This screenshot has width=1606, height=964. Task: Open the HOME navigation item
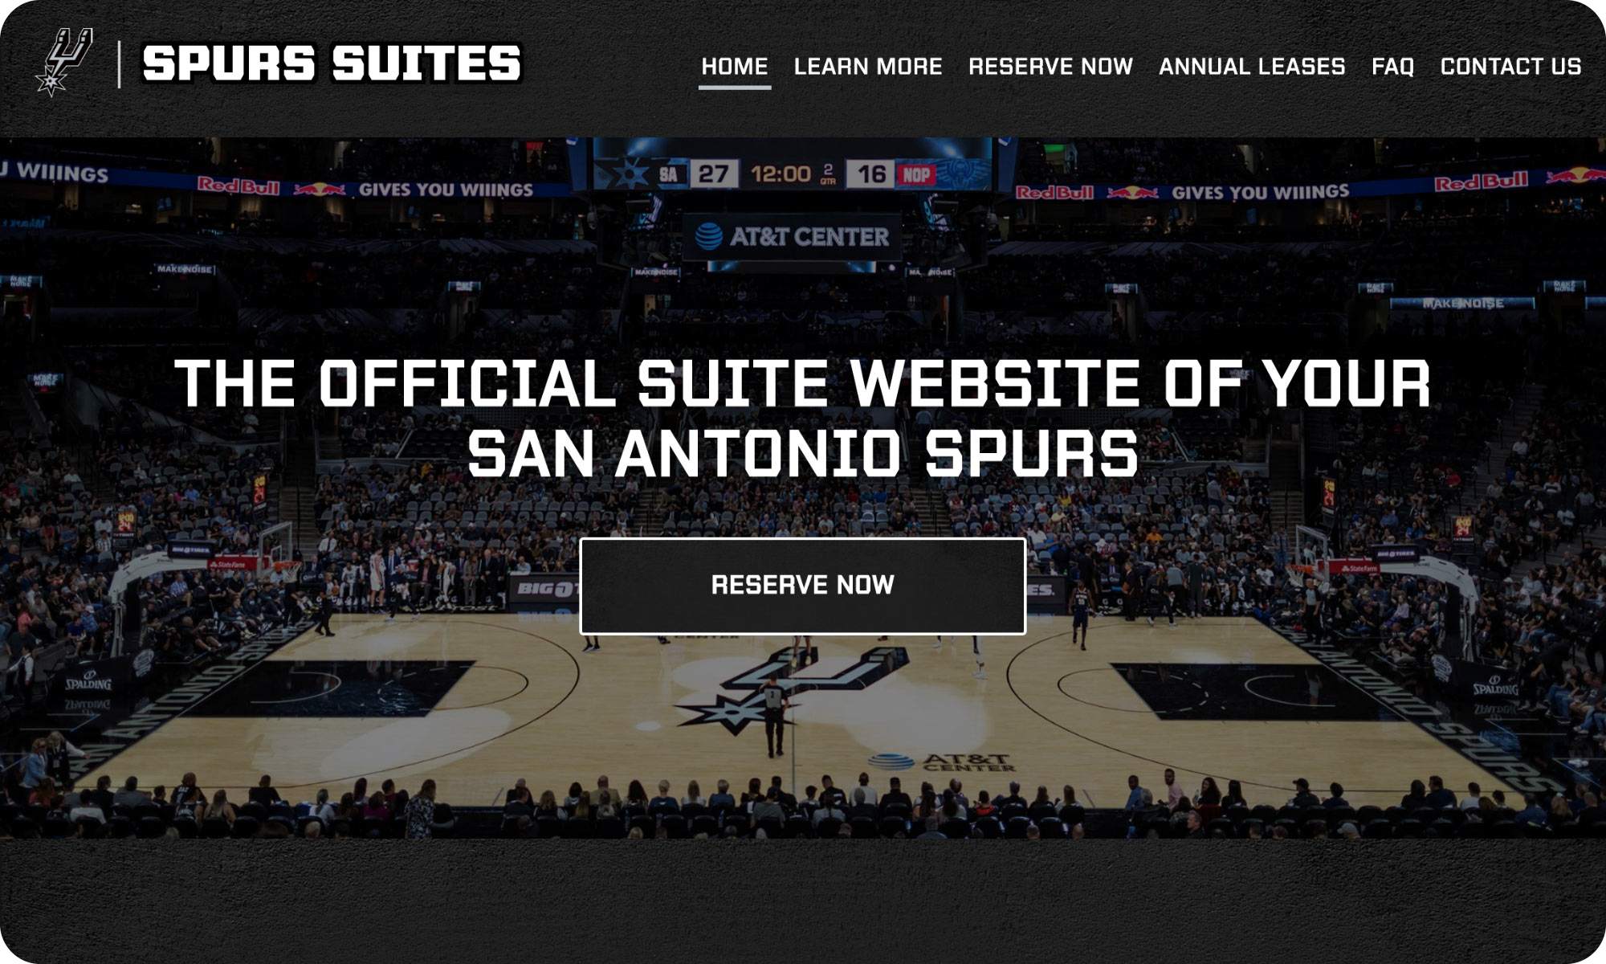735,67
